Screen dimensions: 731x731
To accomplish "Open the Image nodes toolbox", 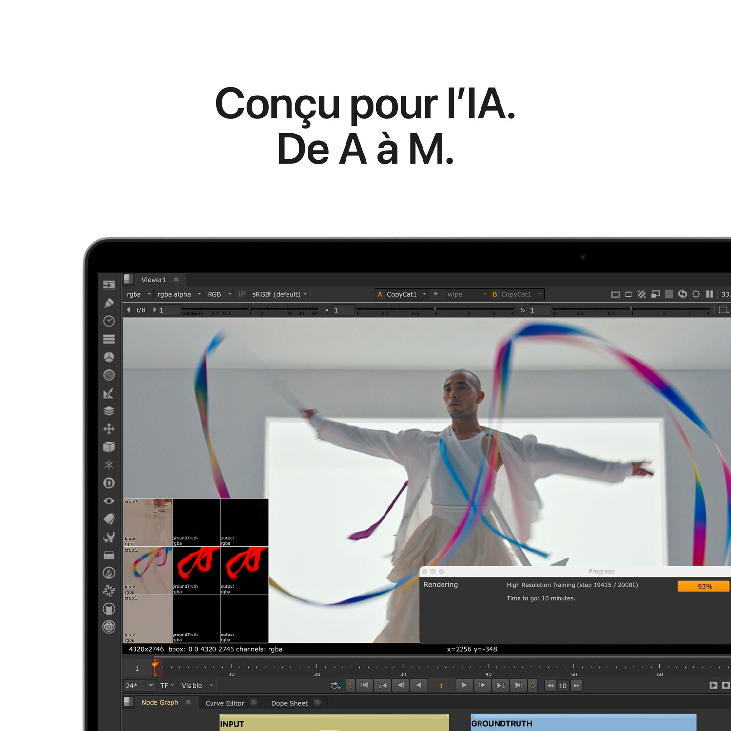I will click(x=108, y=286).
